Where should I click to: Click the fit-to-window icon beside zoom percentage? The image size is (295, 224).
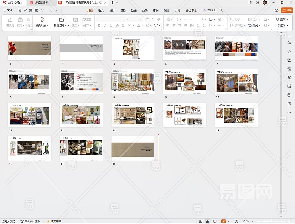237,221
